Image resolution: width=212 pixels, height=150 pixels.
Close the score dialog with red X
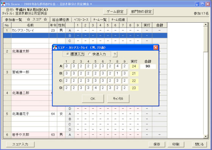click(x=156, y=48)
